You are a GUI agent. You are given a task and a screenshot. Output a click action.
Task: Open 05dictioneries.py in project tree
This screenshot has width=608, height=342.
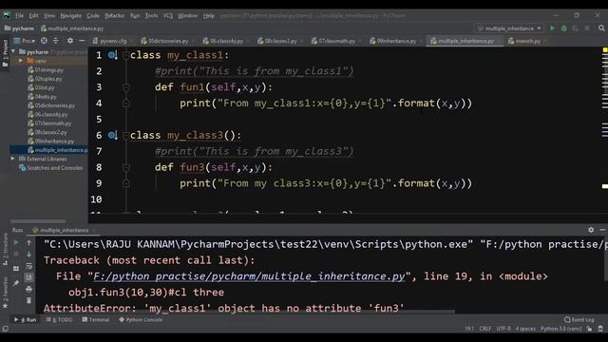point(55,105)
